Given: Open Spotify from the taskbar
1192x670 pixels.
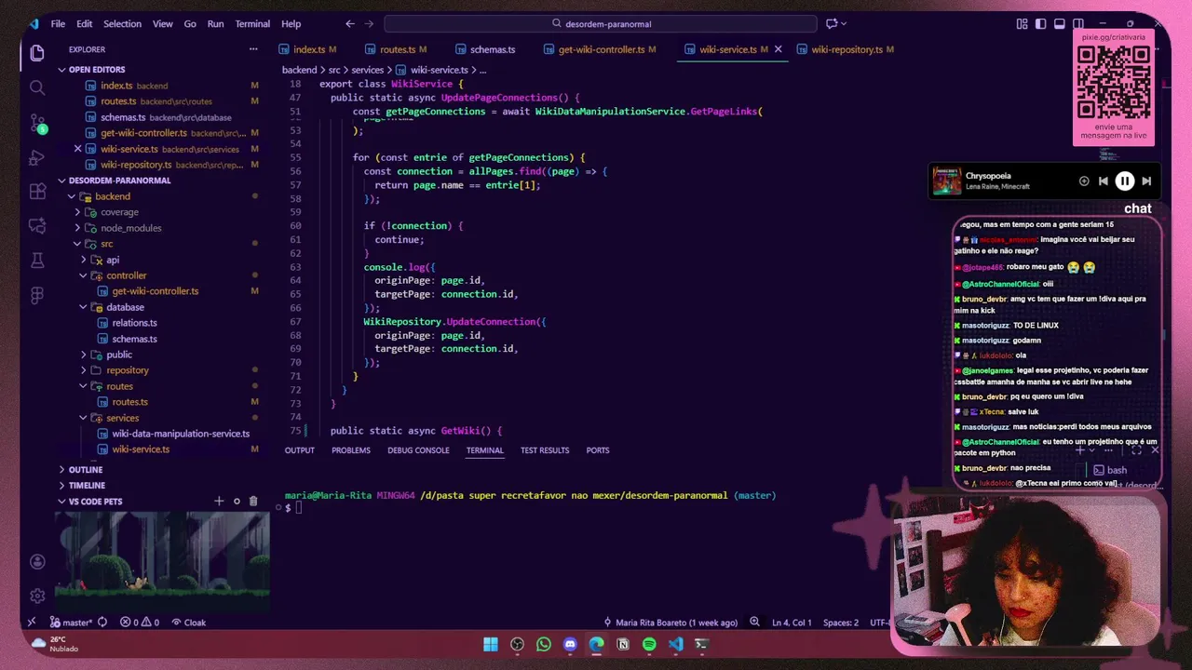Looking at the screenshot, I should [x=649, y=644].
